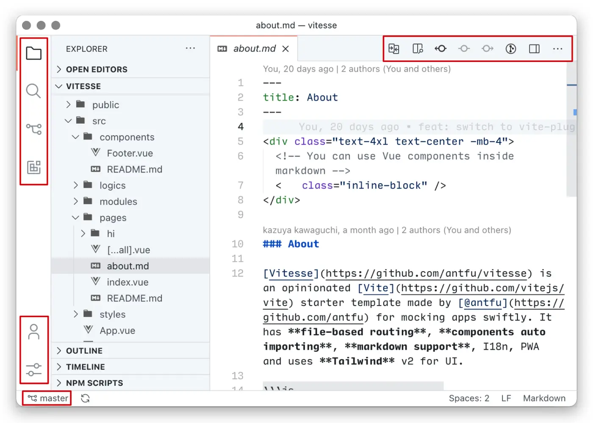Expand the public folder

click(105, 105)
